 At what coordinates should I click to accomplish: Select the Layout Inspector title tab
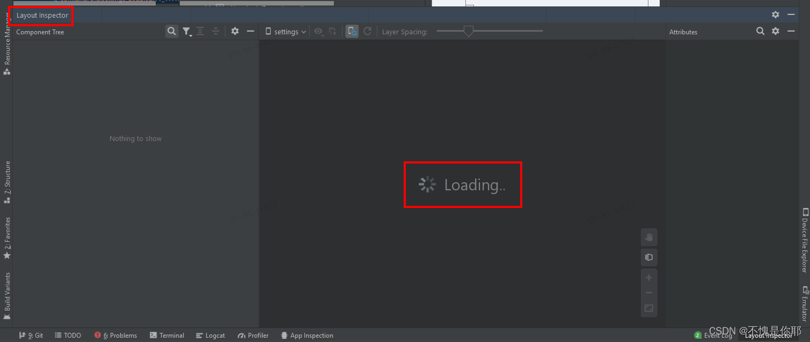[42, 16]
